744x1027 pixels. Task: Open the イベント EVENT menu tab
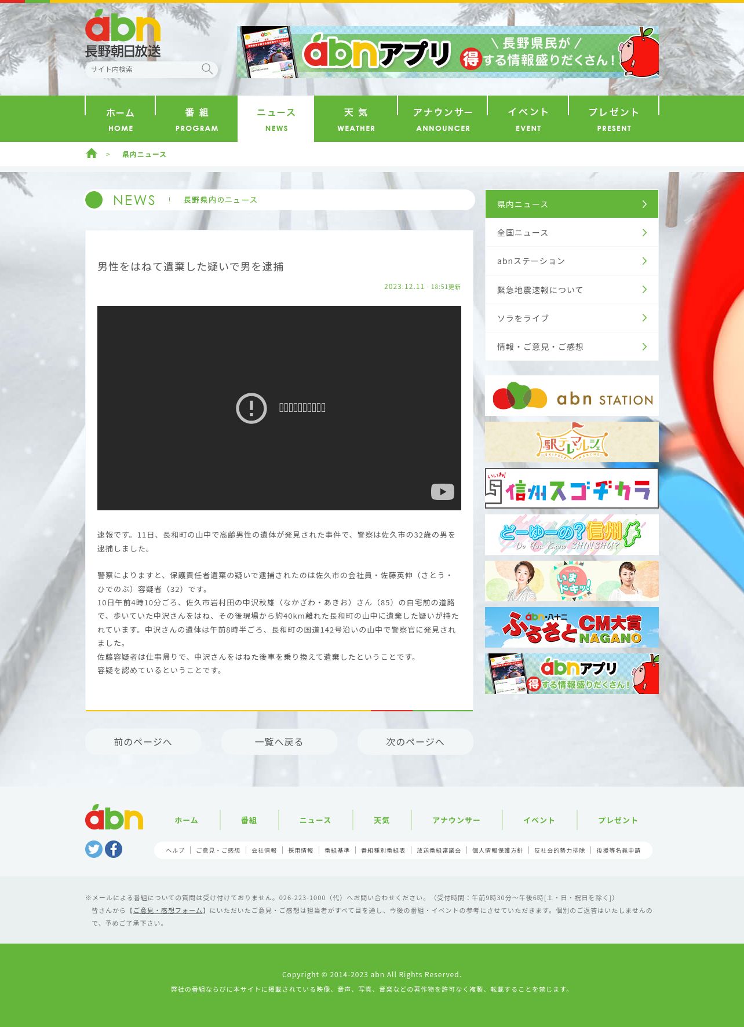coord(528,119)
